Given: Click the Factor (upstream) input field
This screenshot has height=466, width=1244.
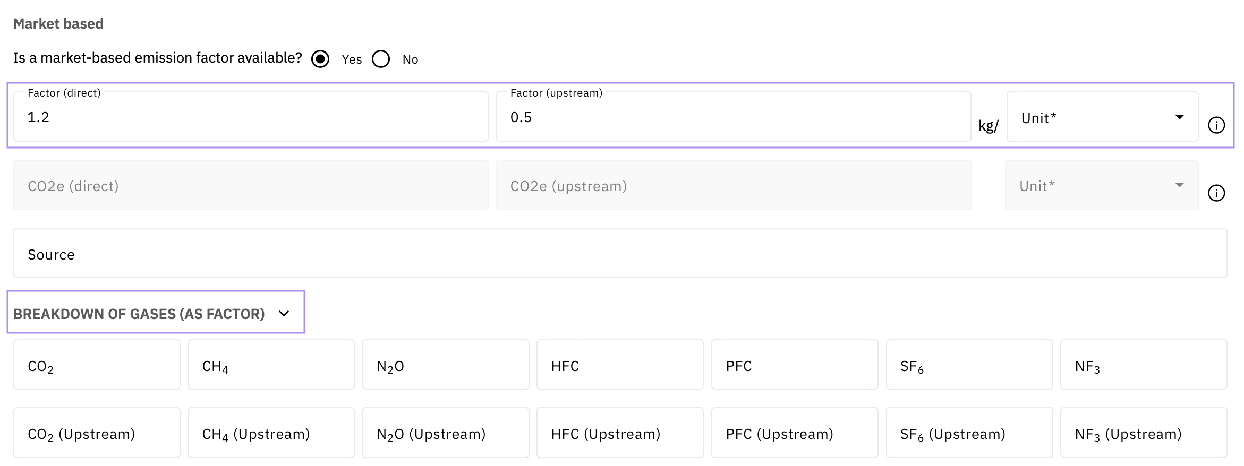Looking at the screenshot, I should point(733,117).
